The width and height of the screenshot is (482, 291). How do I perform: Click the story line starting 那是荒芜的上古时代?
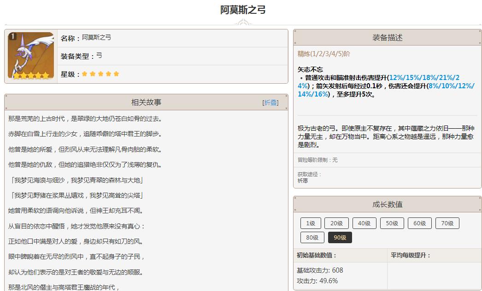pyautogui.click(x=85, y=119)
